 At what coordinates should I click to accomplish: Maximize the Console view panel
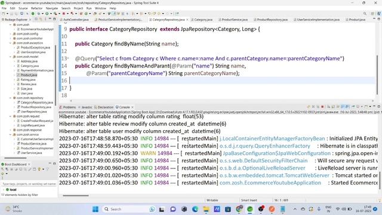point(378,106)
